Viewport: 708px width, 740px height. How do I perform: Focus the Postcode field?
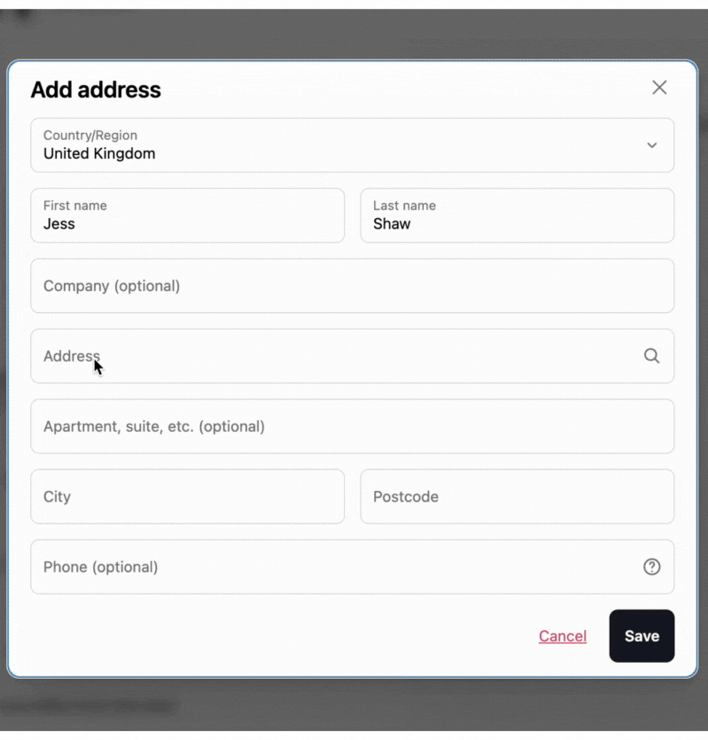(x=517, y=496)
